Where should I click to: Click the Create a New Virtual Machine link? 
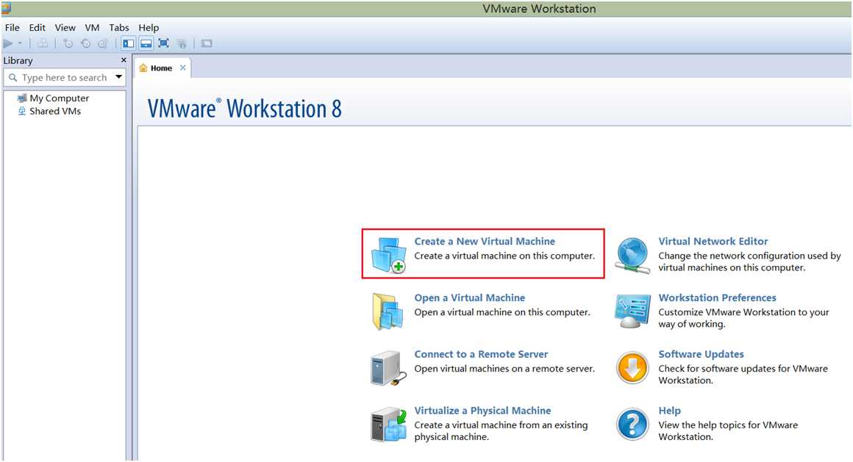point(485,242)
